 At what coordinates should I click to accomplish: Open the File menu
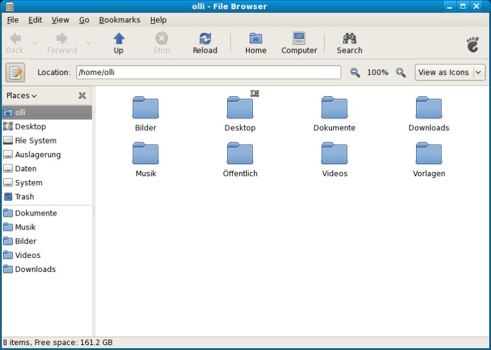pyautogui.click(x=13, y=20)
